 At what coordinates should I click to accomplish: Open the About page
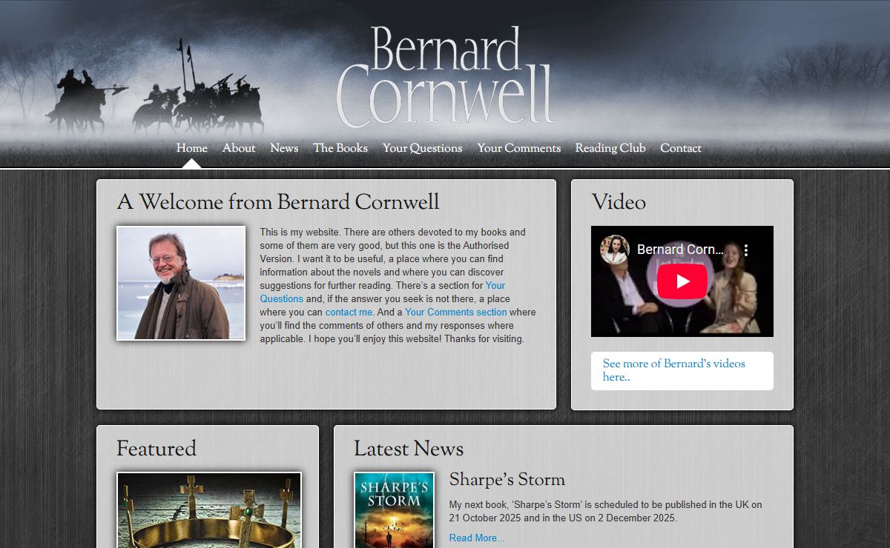tap(239, 148)
